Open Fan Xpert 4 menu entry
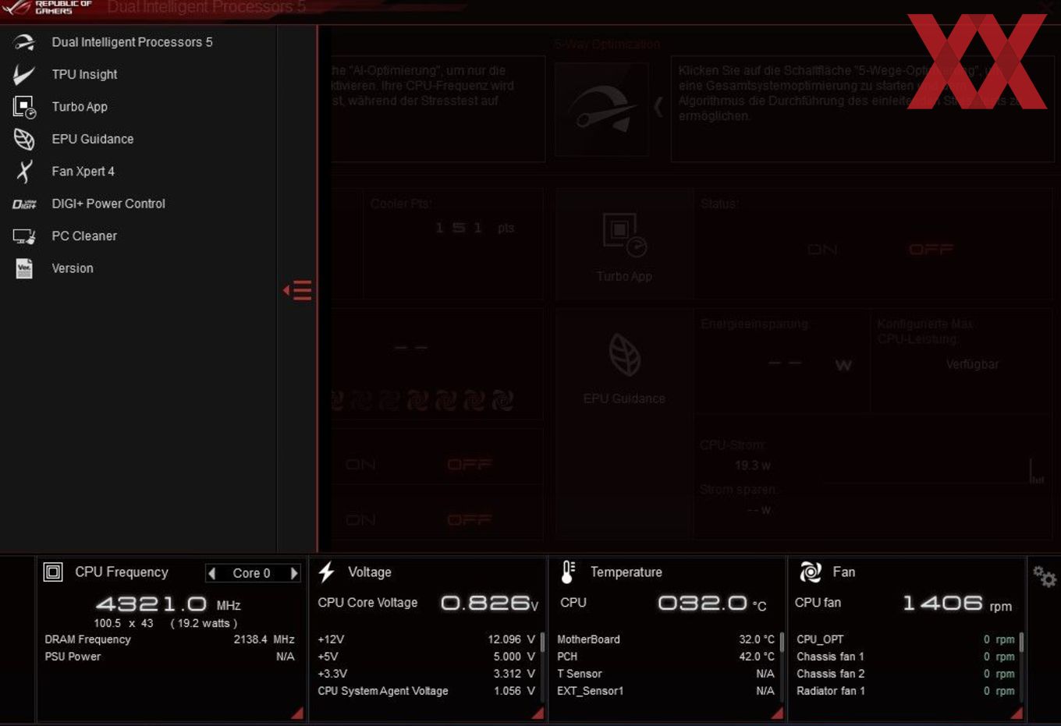This screenshot has height=726, width=1061. [x=83, y=172]
